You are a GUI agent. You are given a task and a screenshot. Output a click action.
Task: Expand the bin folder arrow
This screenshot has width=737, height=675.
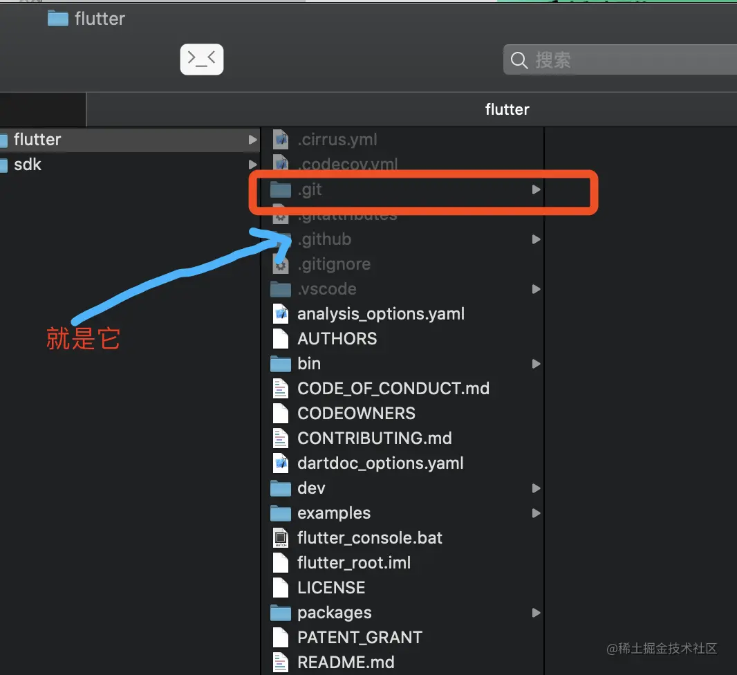[x=536, y=364]
